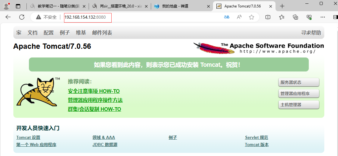Open the 安全注意事项 HOW-TO link
This screenshot has width=338, height=156.
94,91
